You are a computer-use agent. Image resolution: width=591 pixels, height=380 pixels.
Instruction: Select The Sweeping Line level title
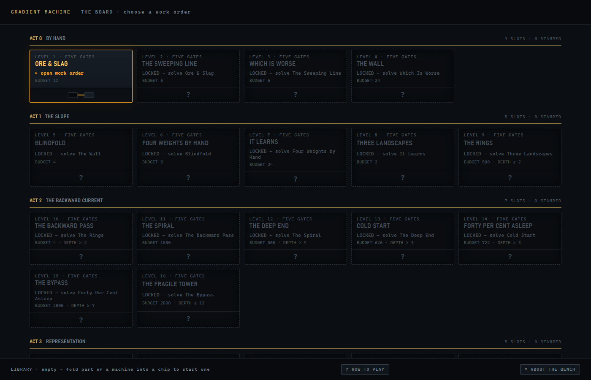(x=170, y=64)
